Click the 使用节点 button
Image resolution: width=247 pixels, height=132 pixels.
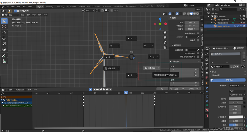(x=228, y=80)
